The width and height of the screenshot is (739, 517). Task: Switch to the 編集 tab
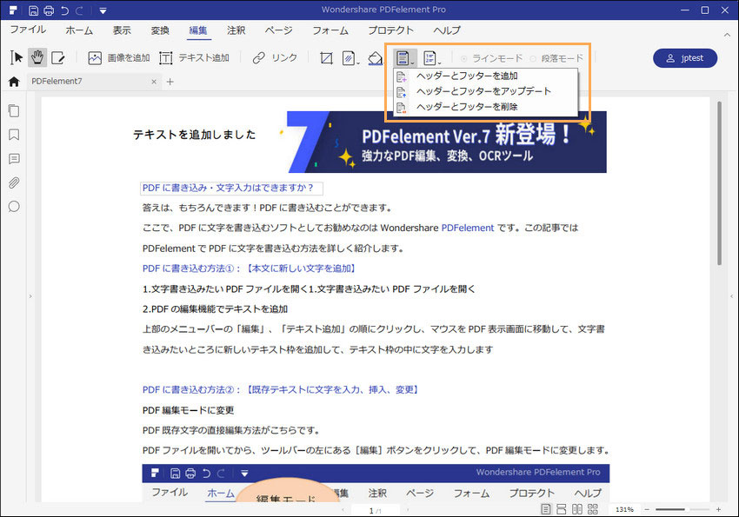[x=198, y=30]
